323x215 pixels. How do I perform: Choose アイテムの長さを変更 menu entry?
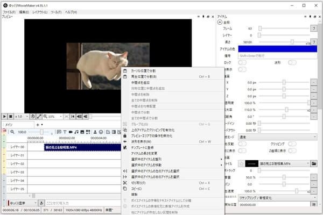[173, 154]
